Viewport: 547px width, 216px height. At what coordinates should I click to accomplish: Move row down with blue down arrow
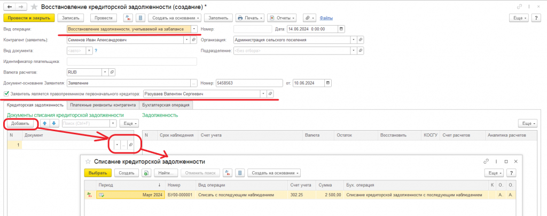coord(54,123)
